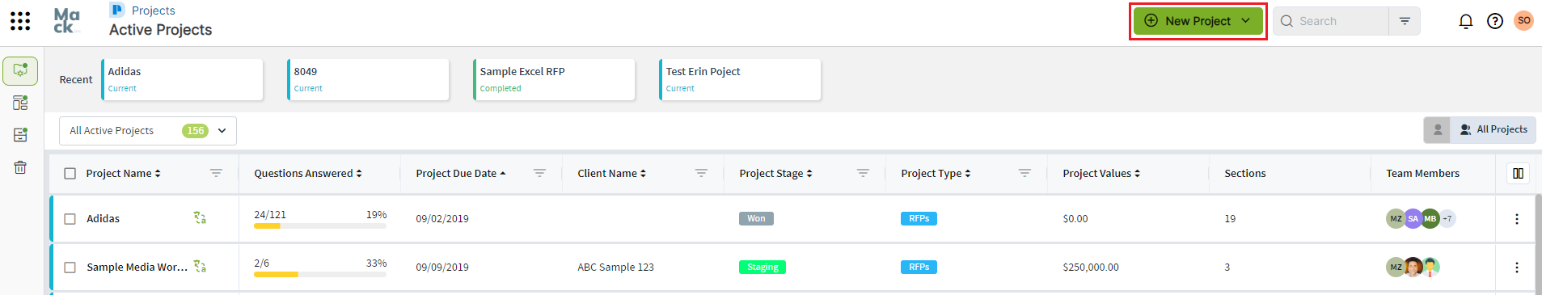Switch to the My Projects person toggle

pyautogui.click(x=1437, y=129)
